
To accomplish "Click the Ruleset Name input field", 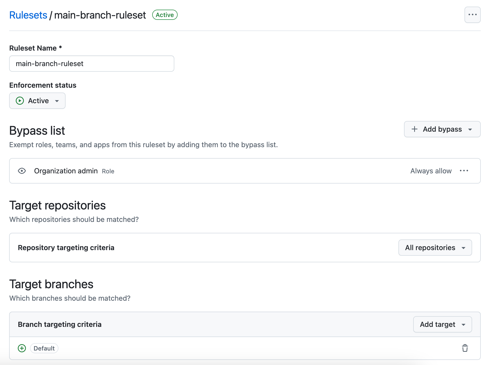I will [92, 64].
